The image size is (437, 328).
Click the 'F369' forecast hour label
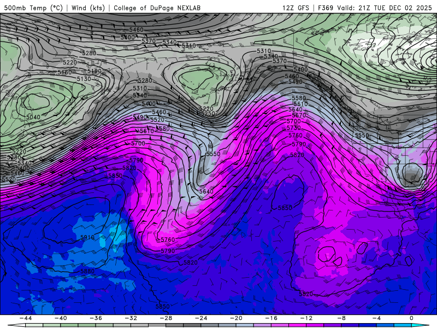326,8
